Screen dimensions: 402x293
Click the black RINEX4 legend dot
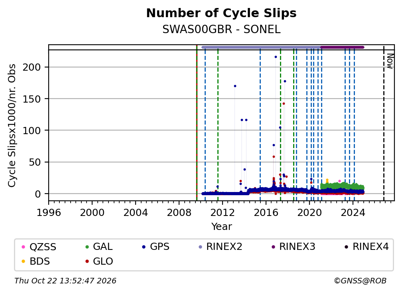346,247
